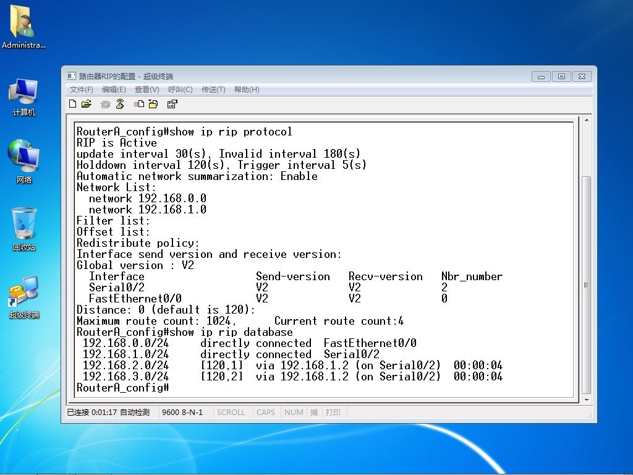Click the 打印 print status indicator
This screenshot has height=475, width=633.
[333, 413]
